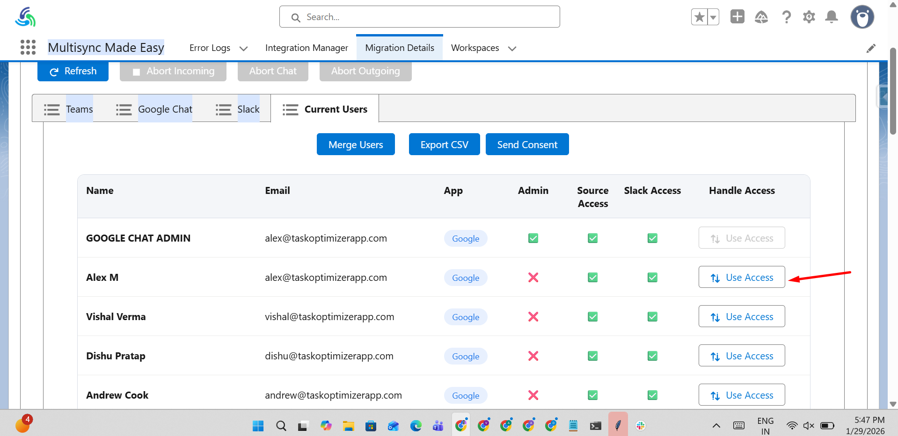
Task: Open Task View on the taskbar
Action: 303,426
